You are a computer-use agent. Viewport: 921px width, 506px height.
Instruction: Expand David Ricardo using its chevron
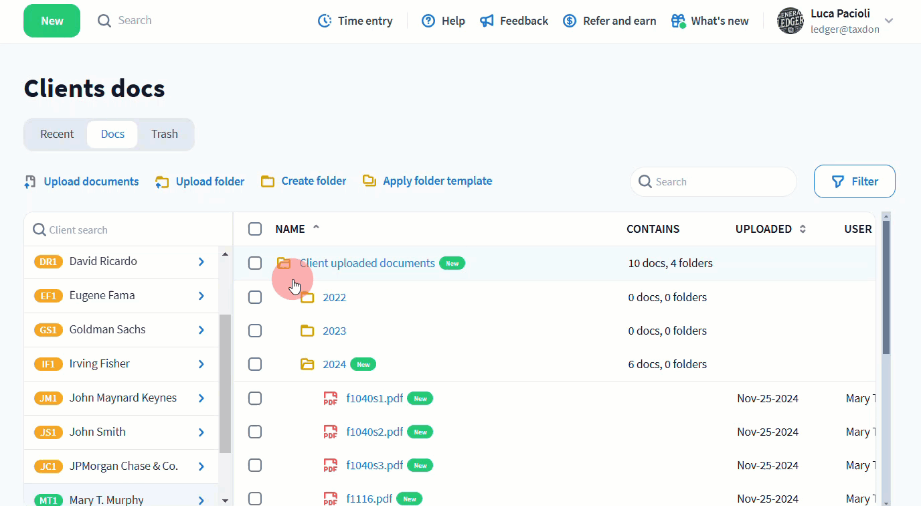click(x=201, y=262)
